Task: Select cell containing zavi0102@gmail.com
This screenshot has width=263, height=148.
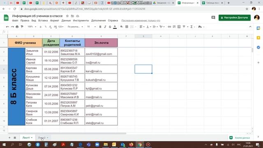Action: tap(101, 52)
